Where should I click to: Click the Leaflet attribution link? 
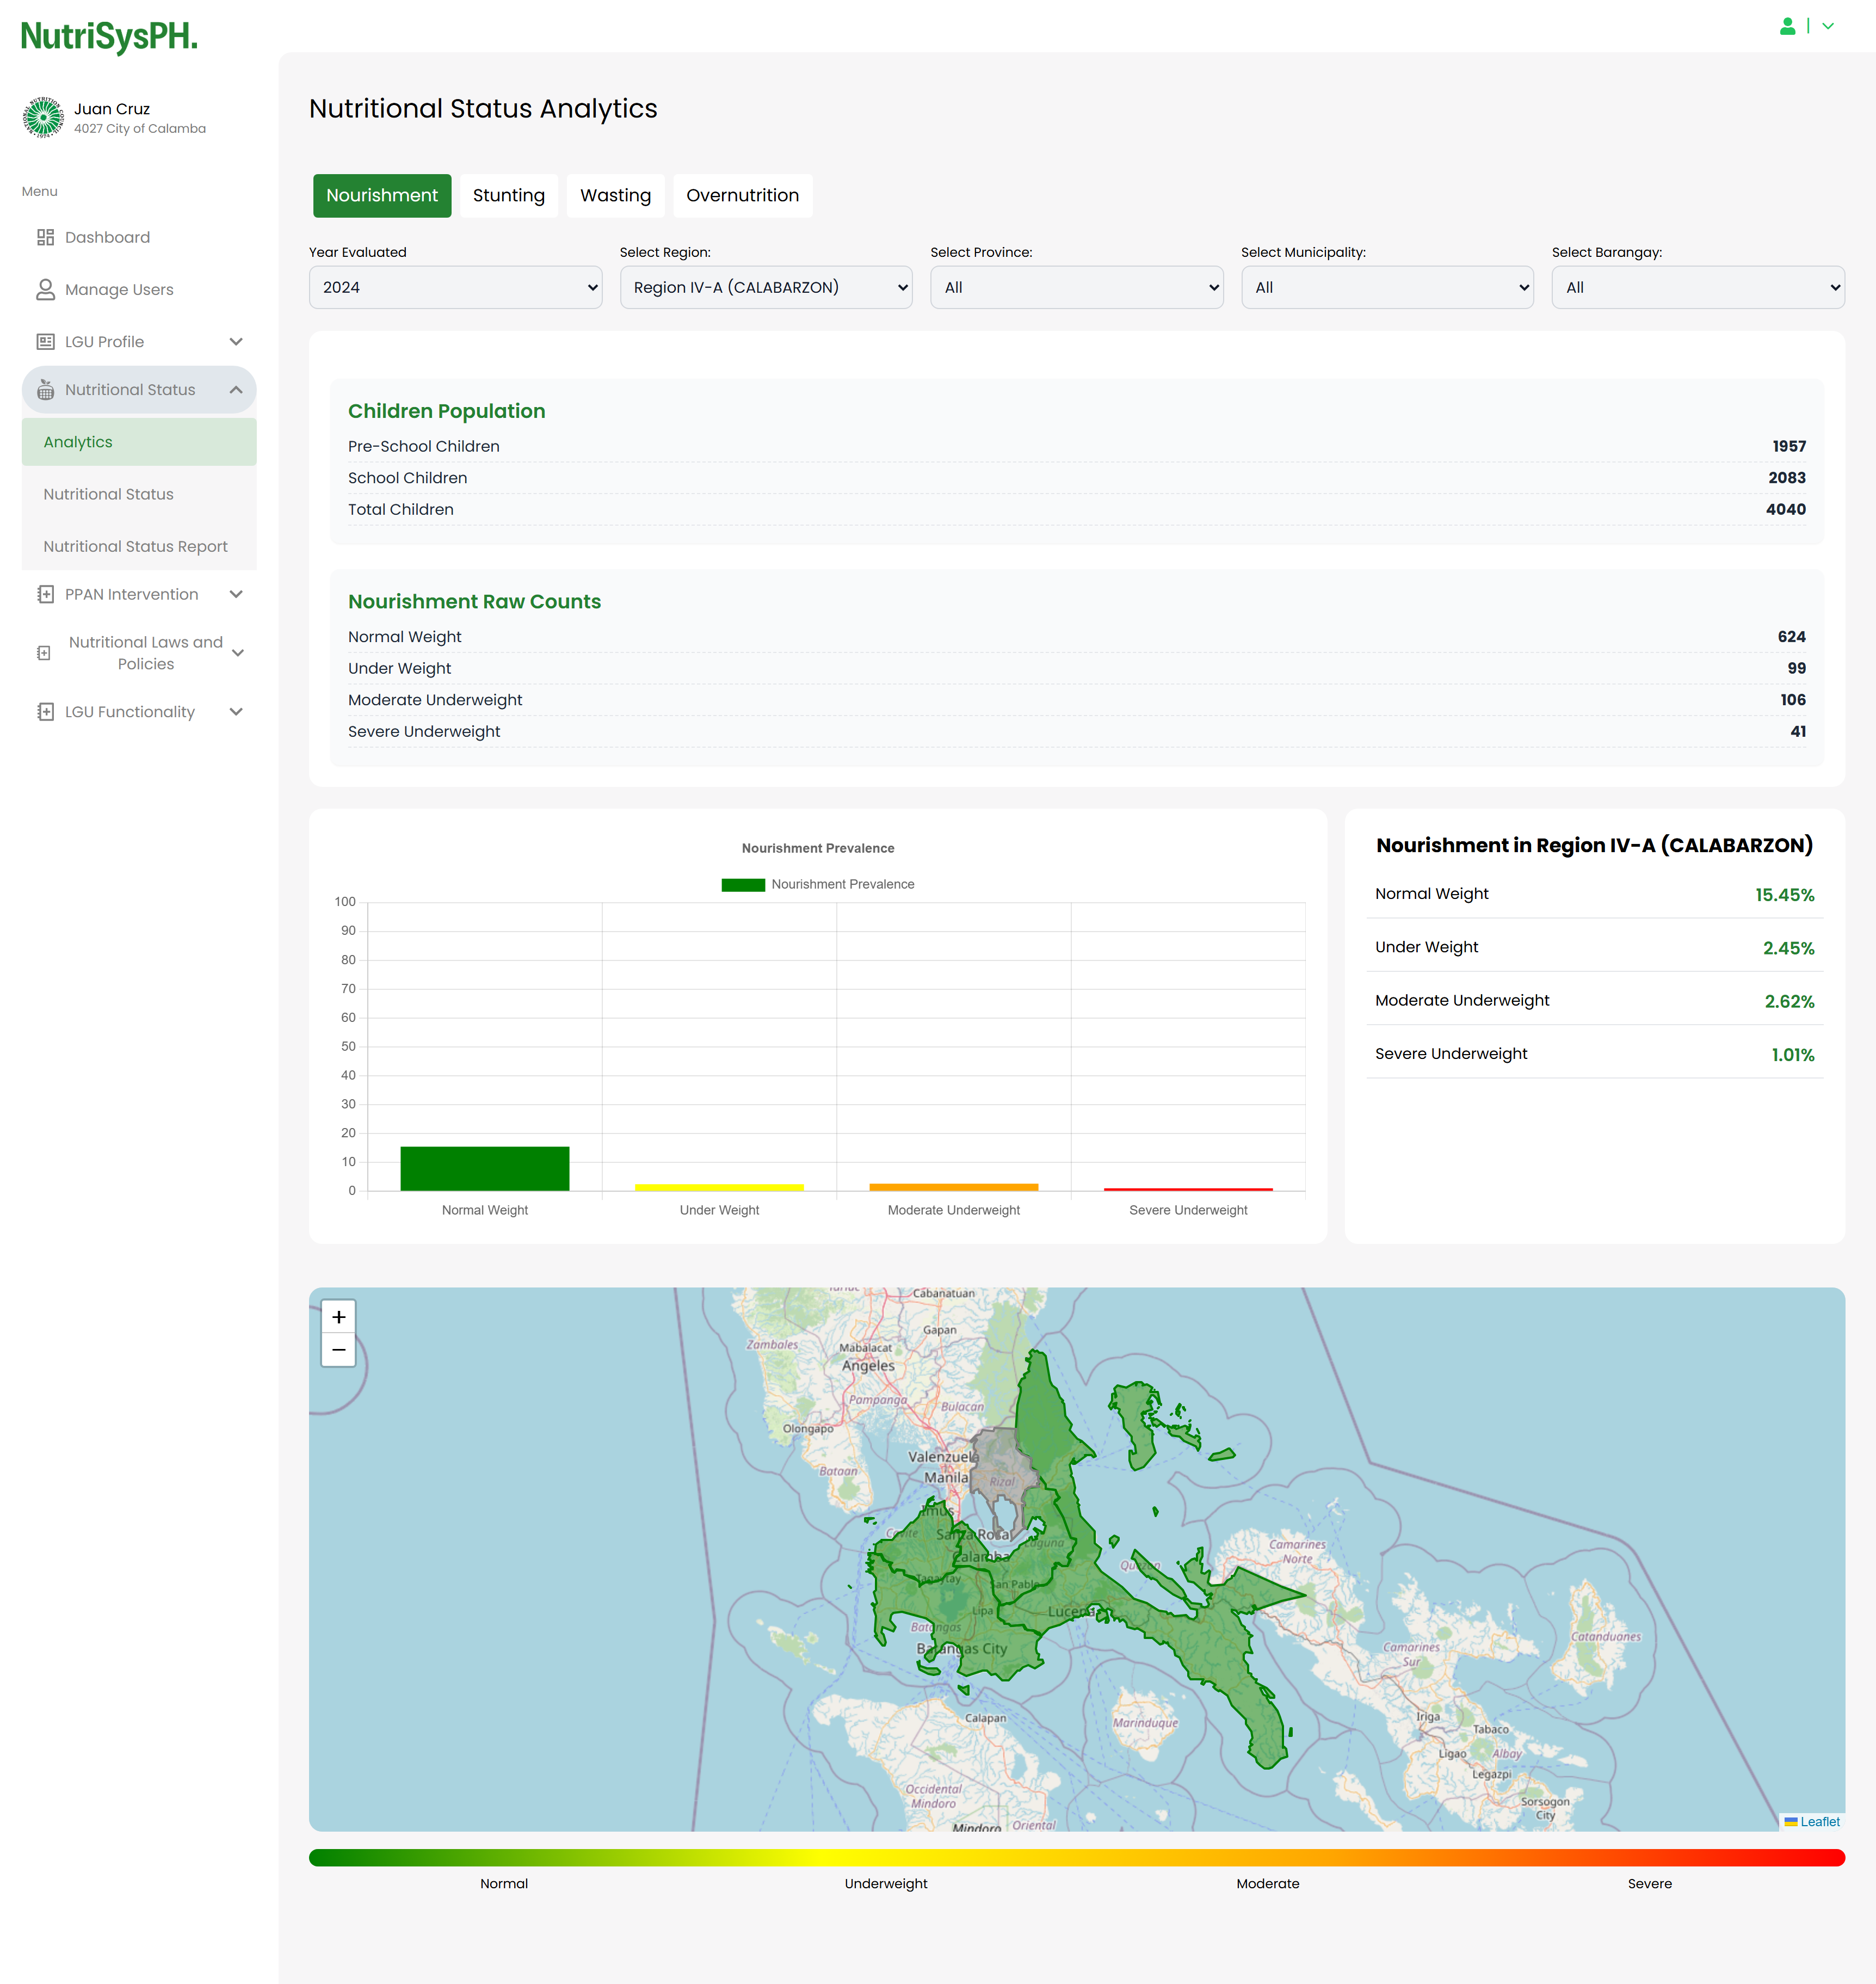(x=1819, y=1821)
